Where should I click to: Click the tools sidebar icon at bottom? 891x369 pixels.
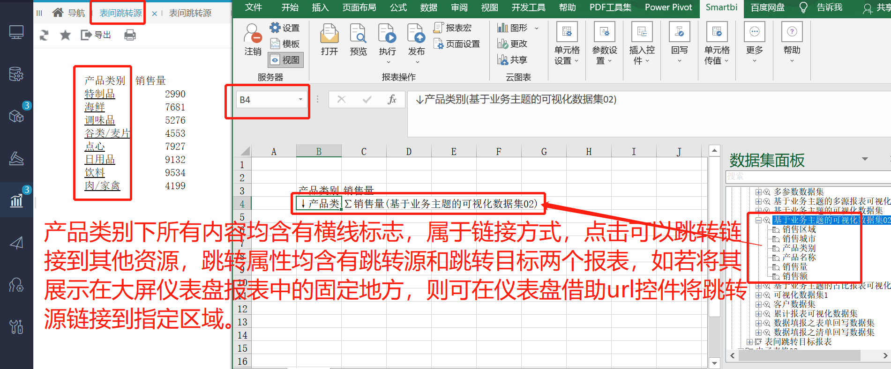pos(16,326)
